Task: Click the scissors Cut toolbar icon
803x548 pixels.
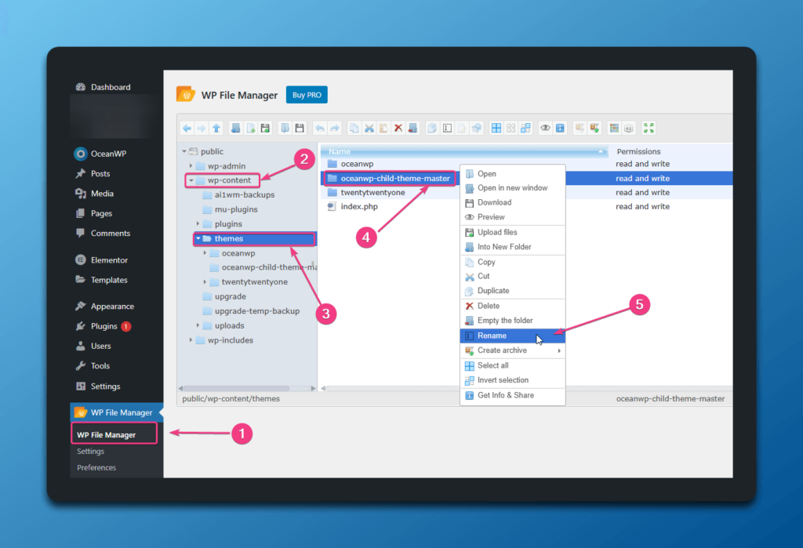Action: (369, 128)
